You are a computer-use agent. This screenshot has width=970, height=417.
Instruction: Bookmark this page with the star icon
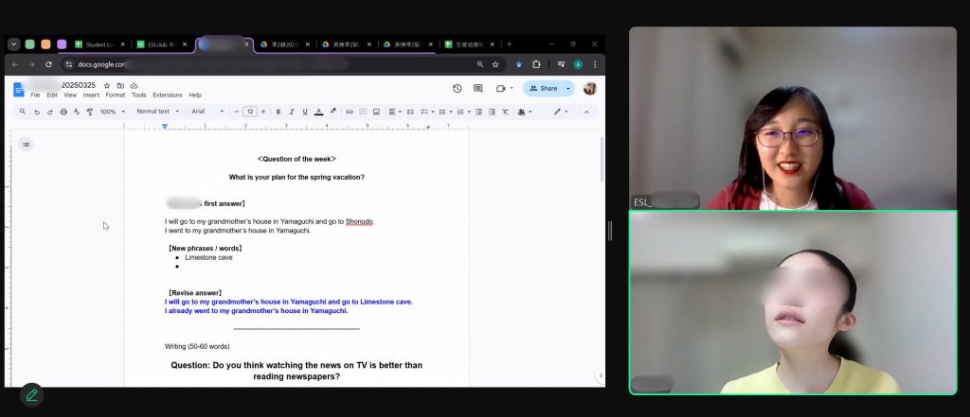pyautogui.click(x=495, y=64)
